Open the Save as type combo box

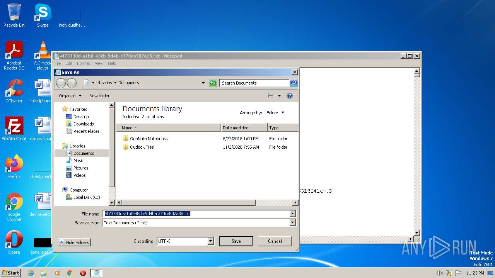(199, 223)
